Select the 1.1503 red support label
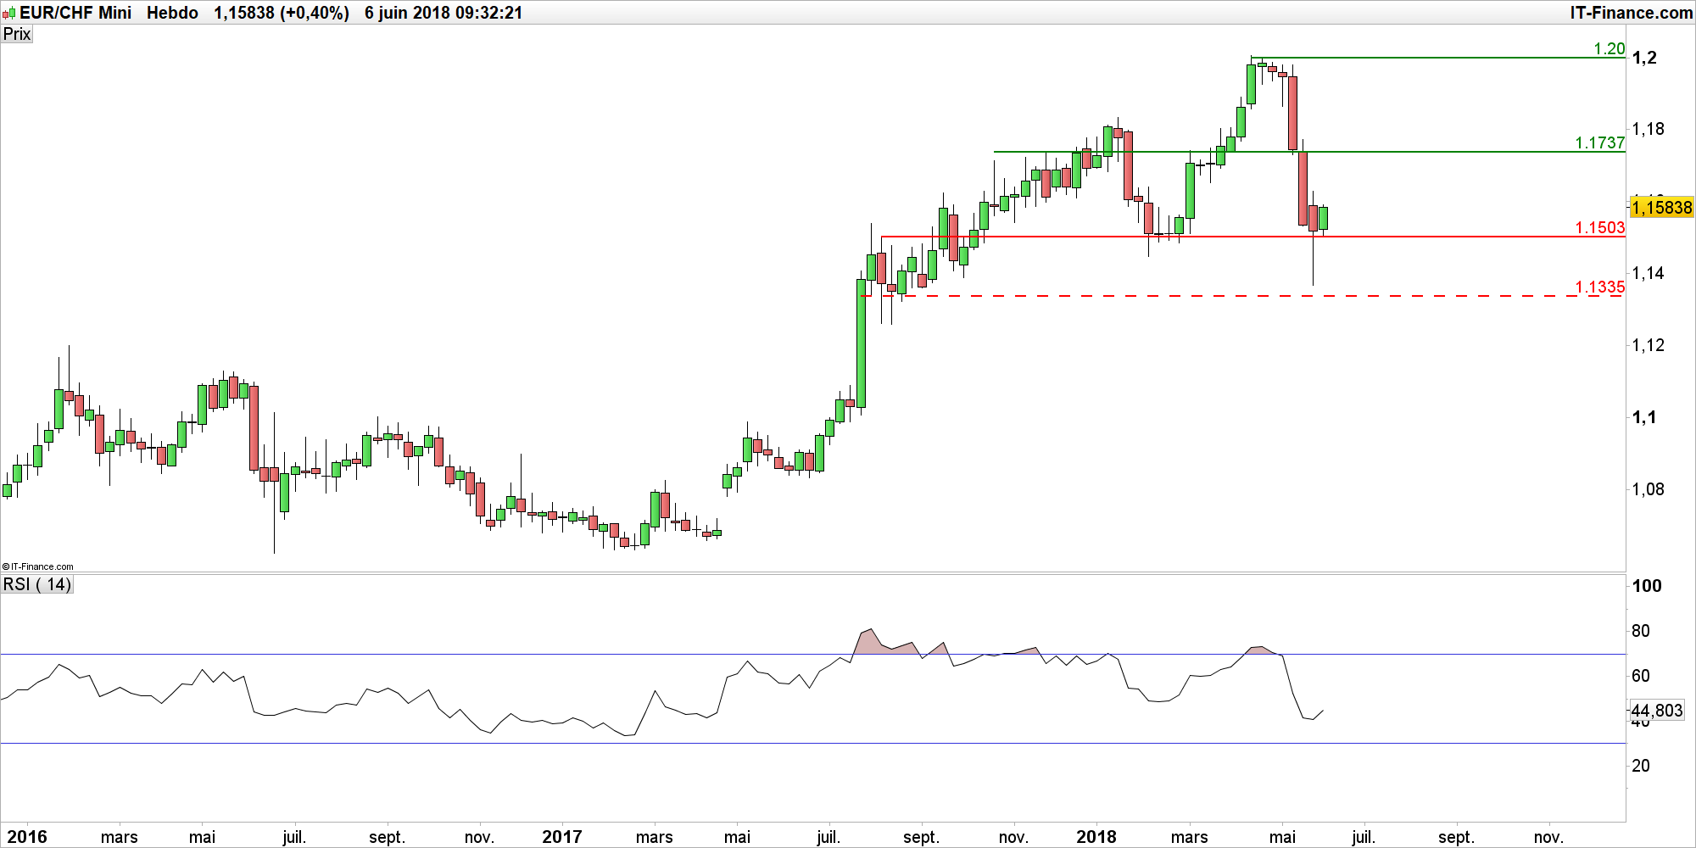Screen dimensions: 1696x848 (x=1599, y=227)
